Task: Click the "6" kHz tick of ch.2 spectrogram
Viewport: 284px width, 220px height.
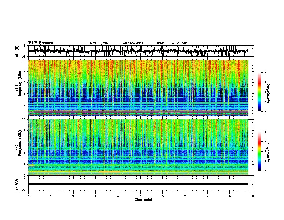Action: coord(25,142)
